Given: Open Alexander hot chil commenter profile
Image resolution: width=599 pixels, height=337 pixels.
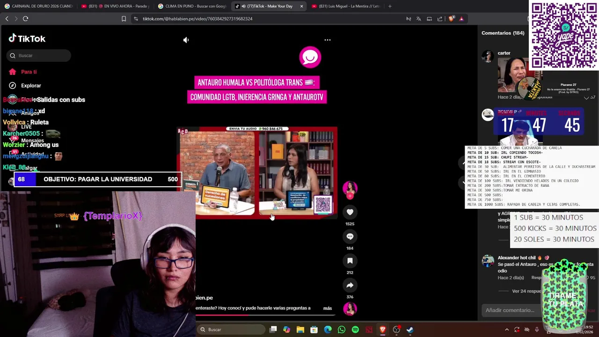Looking at the screenshot, I should pos(517,258).
